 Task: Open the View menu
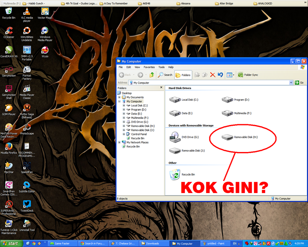[137, 67]
